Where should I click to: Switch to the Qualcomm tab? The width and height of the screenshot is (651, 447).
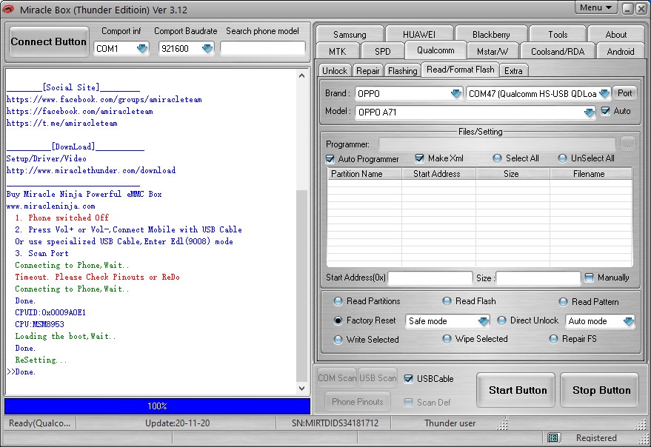(435, 50)
